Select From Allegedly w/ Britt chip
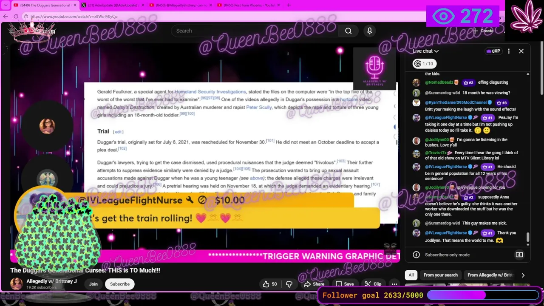Image resolution: width=544 pixels, height=306 pixels. tap(490, 275)
